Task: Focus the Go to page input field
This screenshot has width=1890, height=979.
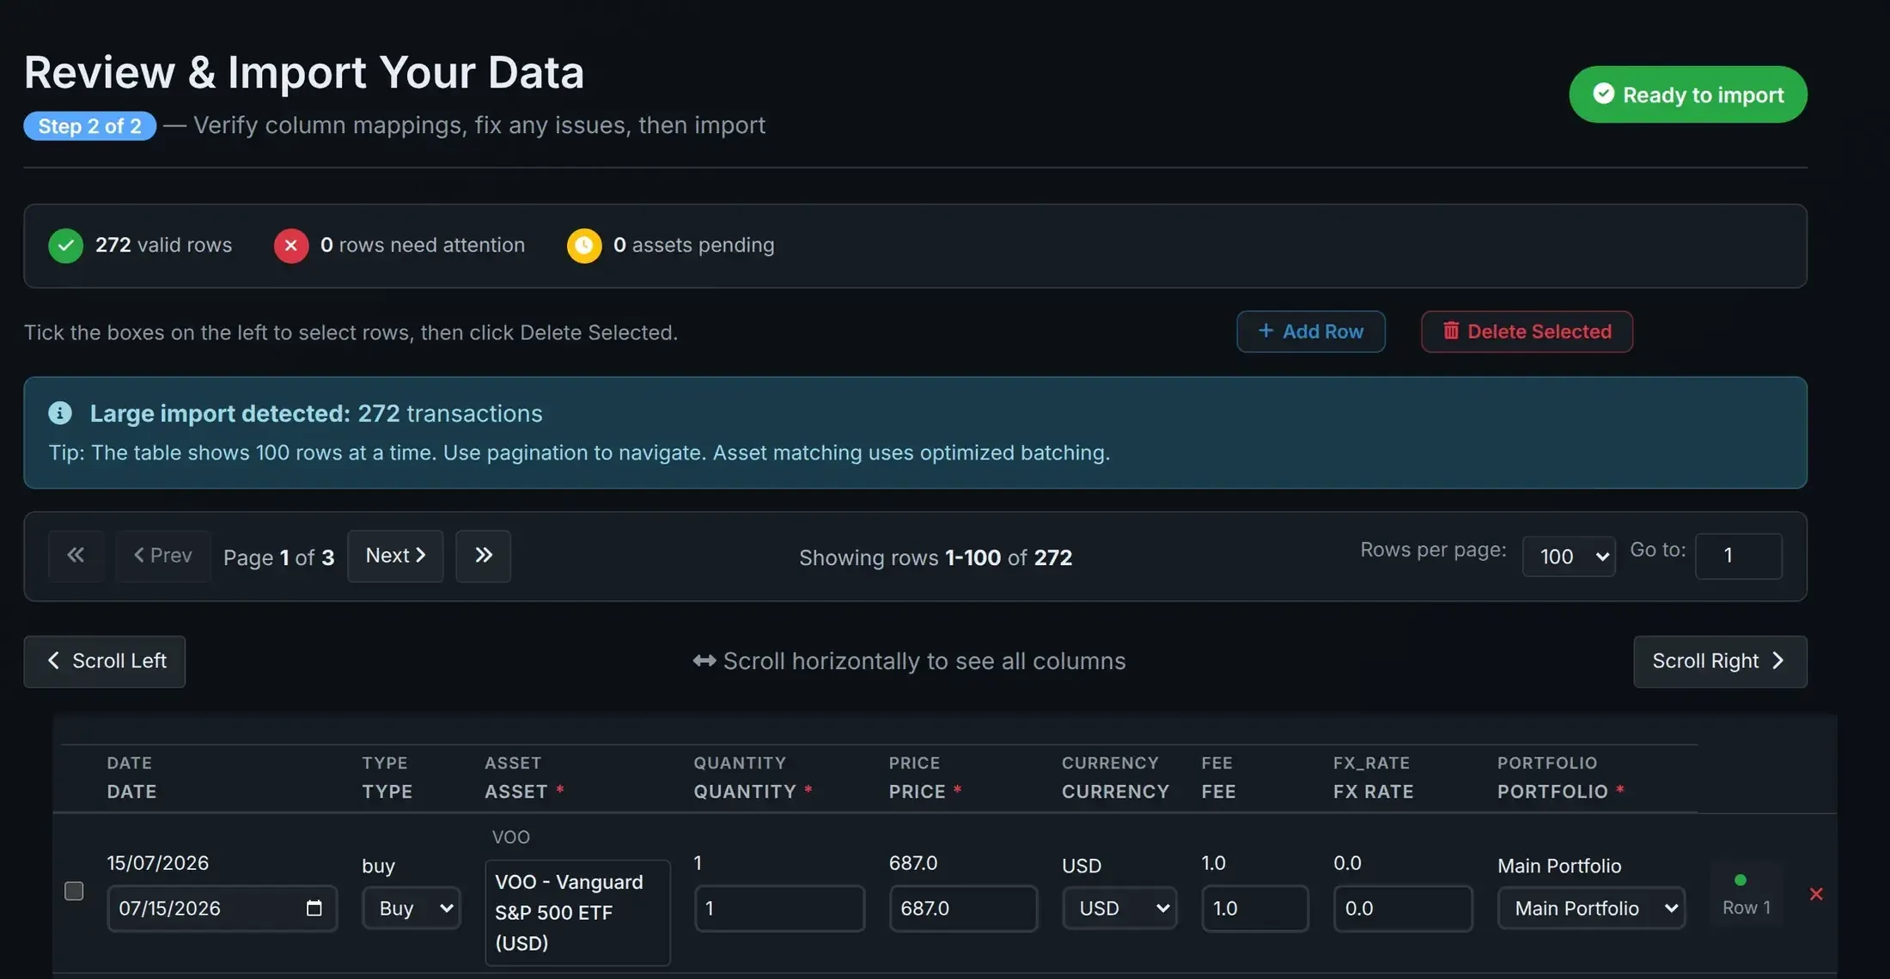Action: pos(1739,556)
